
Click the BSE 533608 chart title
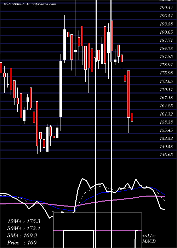coord(14,4)
